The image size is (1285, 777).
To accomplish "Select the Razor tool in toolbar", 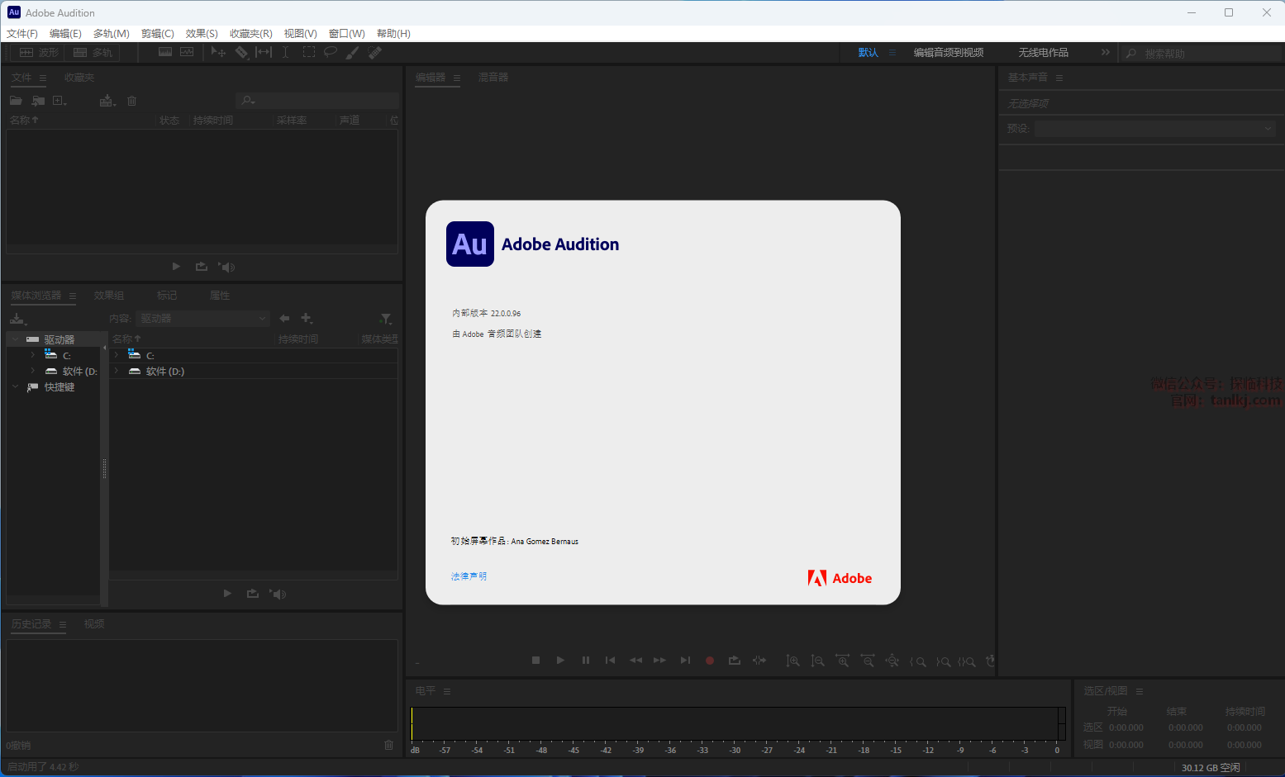I will [241, 52].
